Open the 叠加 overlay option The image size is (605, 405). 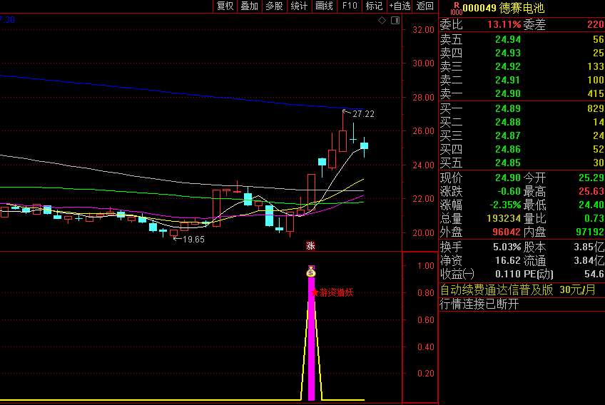(250, 6)
